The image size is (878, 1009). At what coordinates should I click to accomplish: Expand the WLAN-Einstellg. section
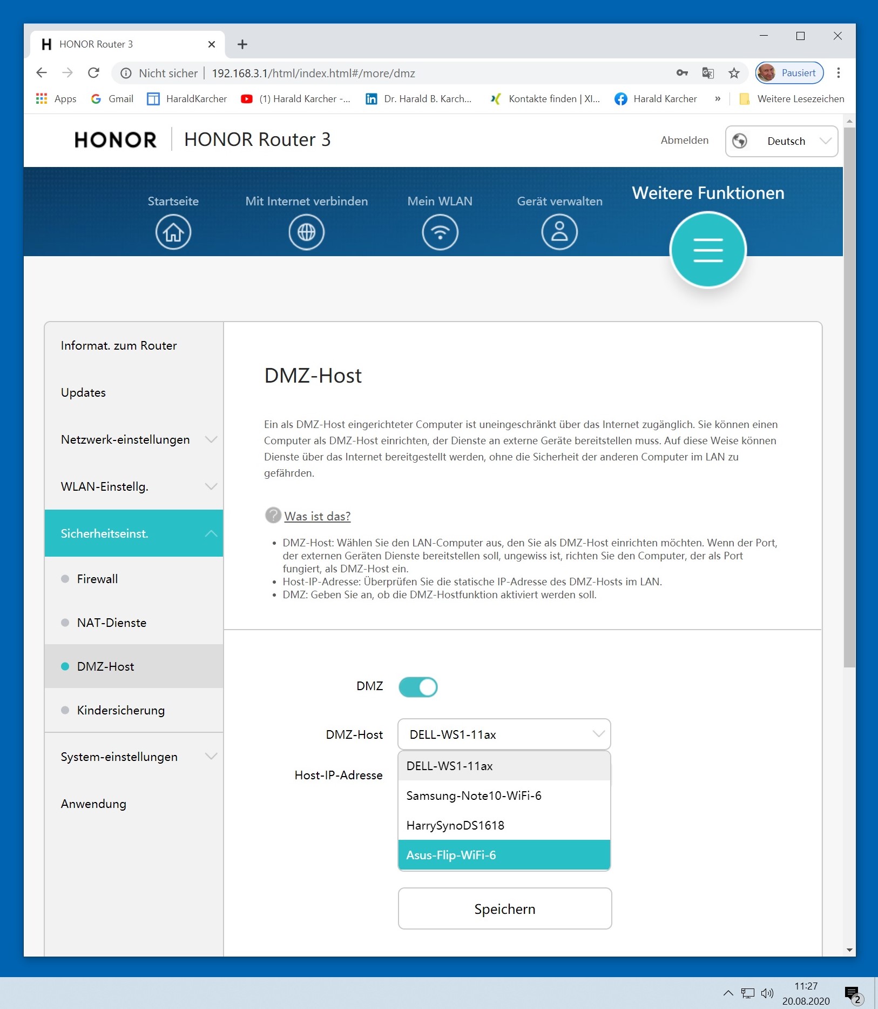click(134, 486)
